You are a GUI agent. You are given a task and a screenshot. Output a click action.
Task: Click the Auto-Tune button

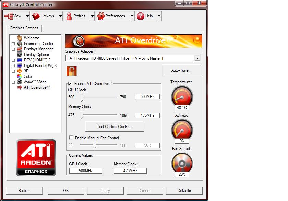[x=181, y=70]
